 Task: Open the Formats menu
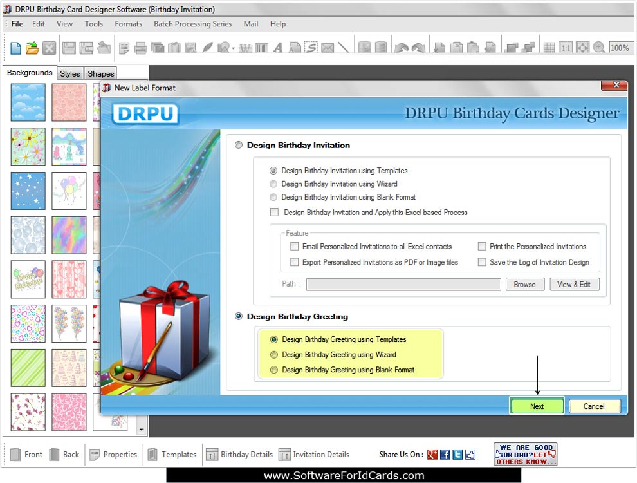click(x=129, y=24)
